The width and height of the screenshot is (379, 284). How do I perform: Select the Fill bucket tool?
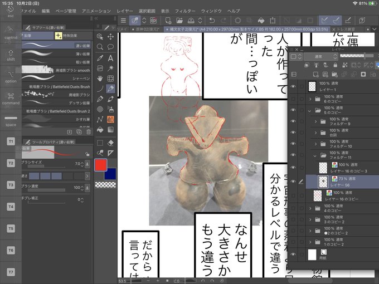pyautogui.click(x=100, y=130)
